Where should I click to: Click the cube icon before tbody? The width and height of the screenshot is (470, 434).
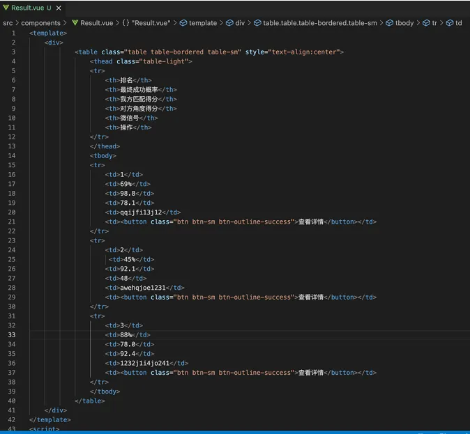pos(389,23)
